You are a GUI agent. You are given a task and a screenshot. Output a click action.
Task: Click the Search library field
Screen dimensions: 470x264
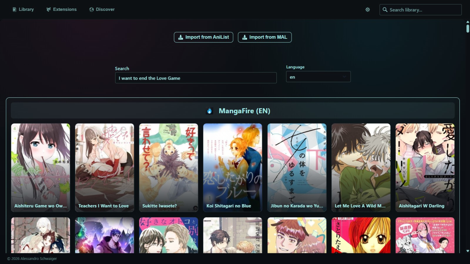[420, 10]
